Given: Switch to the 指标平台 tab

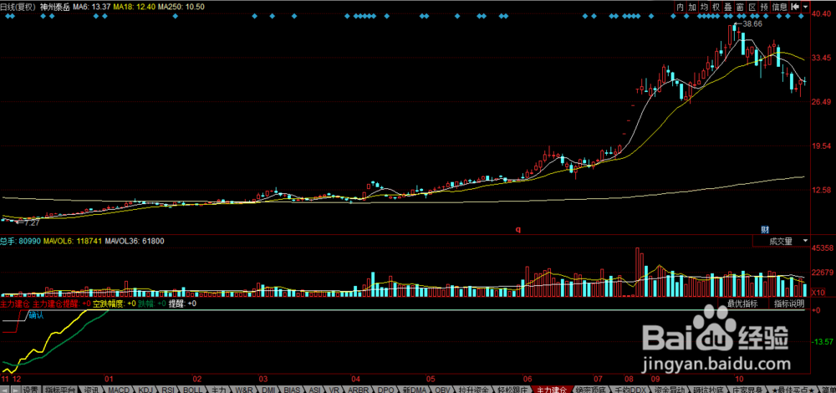Looking at the screenshot, I should pos(59,390).
